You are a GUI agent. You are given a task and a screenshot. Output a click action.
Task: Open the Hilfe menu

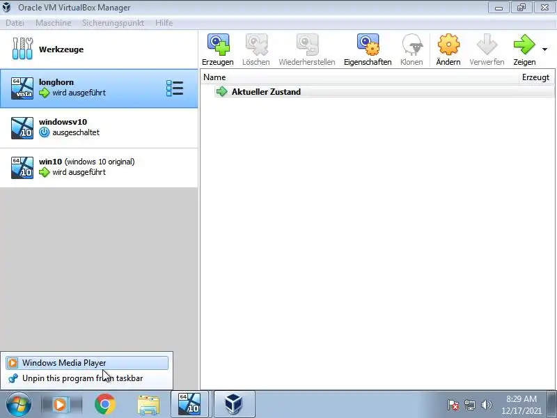pos(164,23)
